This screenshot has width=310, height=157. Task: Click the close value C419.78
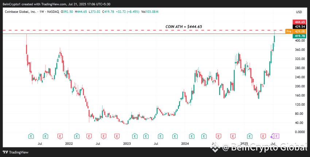coord(108,12)
